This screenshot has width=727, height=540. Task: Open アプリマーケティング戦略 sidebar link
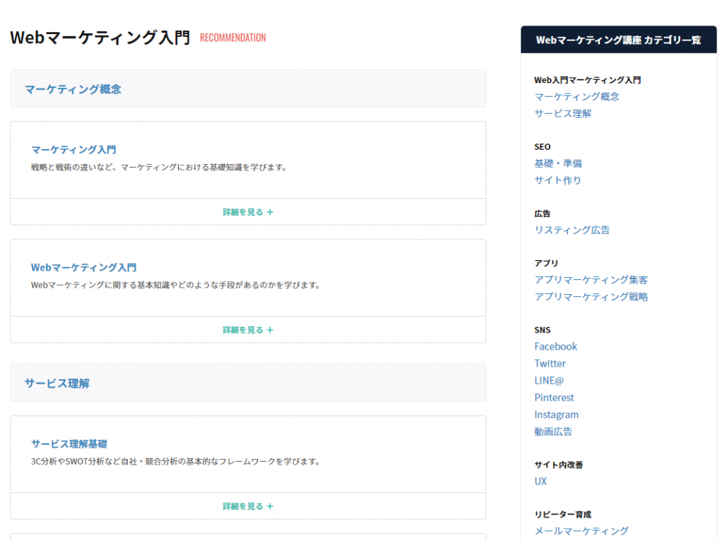pyautogui.click(x=591, y=297)
